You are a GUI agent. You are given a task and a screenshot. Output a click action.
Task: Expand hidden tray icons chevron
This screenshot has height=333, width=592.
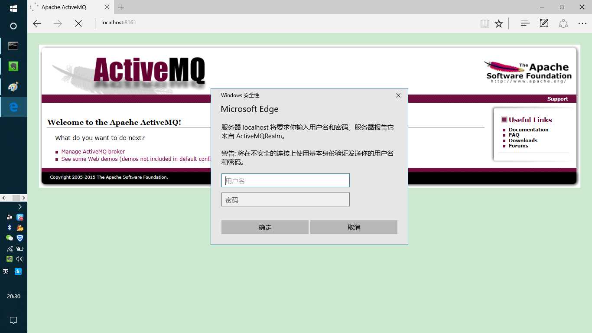tap(20, 207)
